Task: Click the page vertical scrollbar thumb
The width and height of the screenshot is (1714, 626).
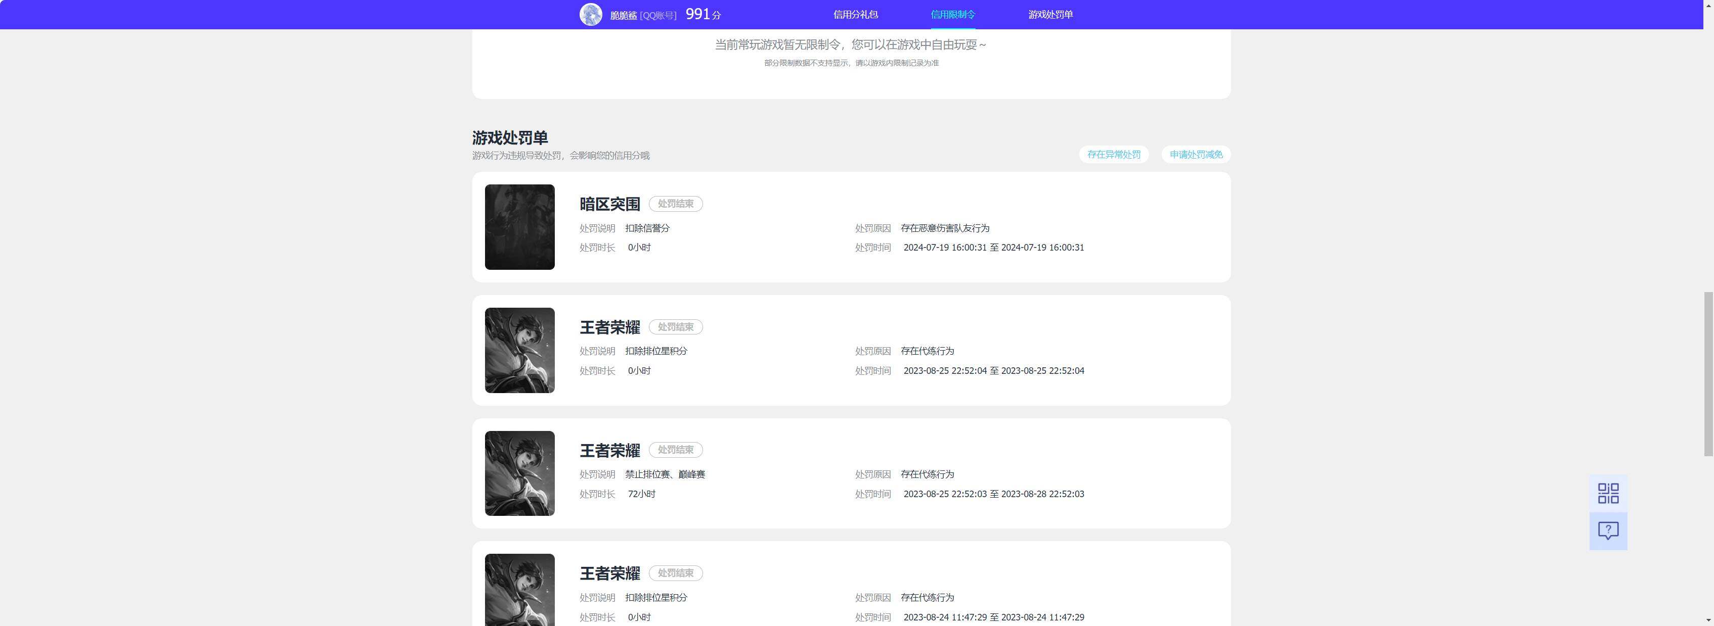Action: click(1708, 373)
